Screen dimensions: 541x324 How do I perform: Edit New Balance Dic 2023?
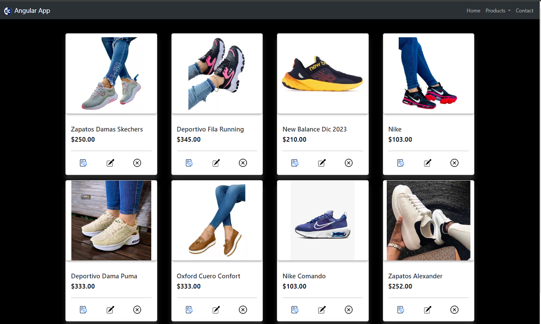(322, 163)
